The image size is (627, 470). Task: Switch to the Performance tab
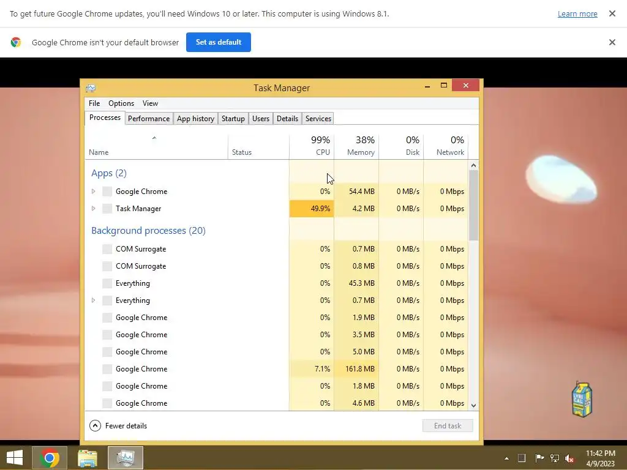tap(149, 119)
